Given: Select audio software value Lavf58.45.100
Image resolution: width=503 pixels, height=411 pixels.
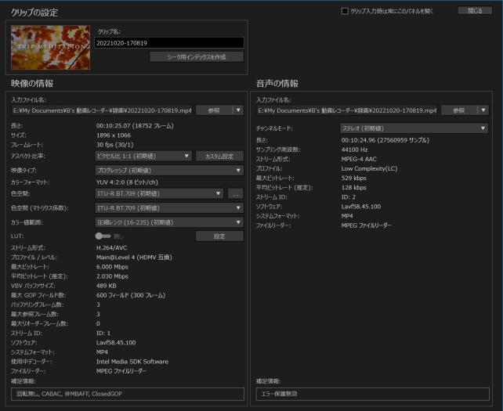Looking at the screenshot, I should coord(361,207).
